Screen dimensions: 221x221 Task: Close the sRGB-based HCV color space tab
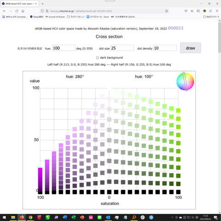click(36, 4)
